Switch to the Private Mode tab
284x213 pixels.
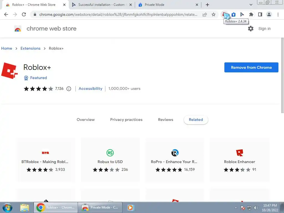coord(154,5)
